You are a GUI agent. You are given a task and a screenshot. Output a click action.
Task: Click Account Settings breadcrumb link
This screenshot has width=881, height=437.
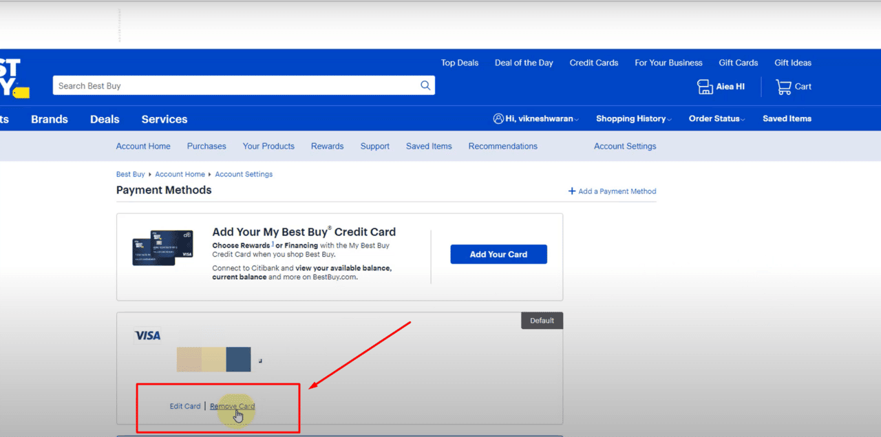tap(244, 174)
